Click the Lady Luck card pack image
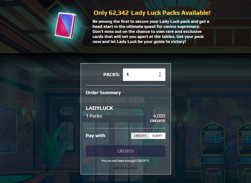This screenshot has height=183, width=251. pyautogui.click(x=65, y=25)
